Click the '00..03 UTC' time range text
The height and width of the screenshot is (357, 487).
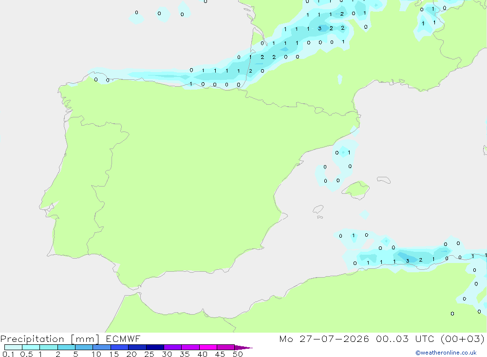[x=405, y=338]
